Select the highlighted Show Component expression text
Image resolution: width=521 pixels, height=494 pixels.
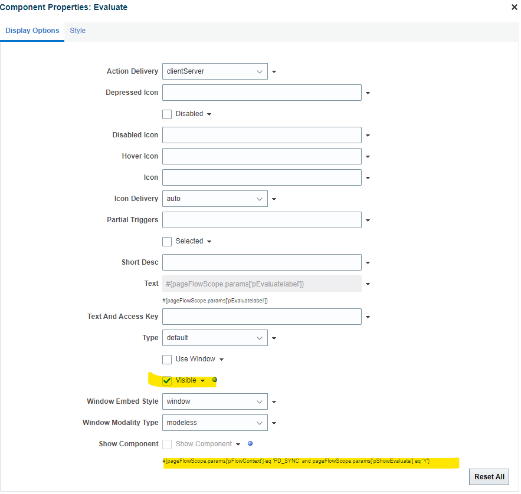(311, 462)
